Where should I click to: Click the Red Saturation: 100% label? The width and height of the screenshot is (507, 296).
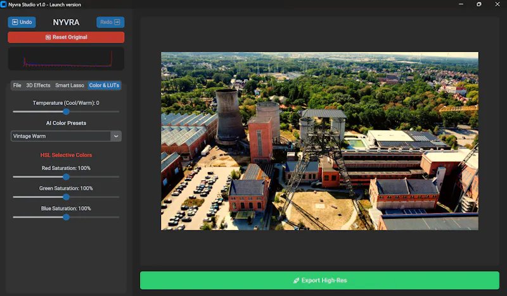click(x=66, y=168)
